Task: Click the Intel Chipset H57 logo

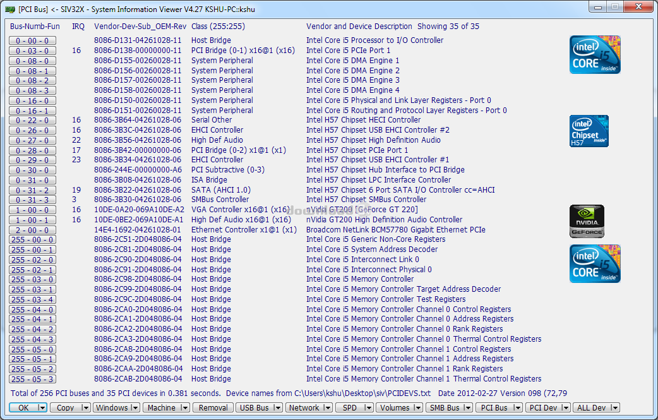Action: [x=589, y=131]
